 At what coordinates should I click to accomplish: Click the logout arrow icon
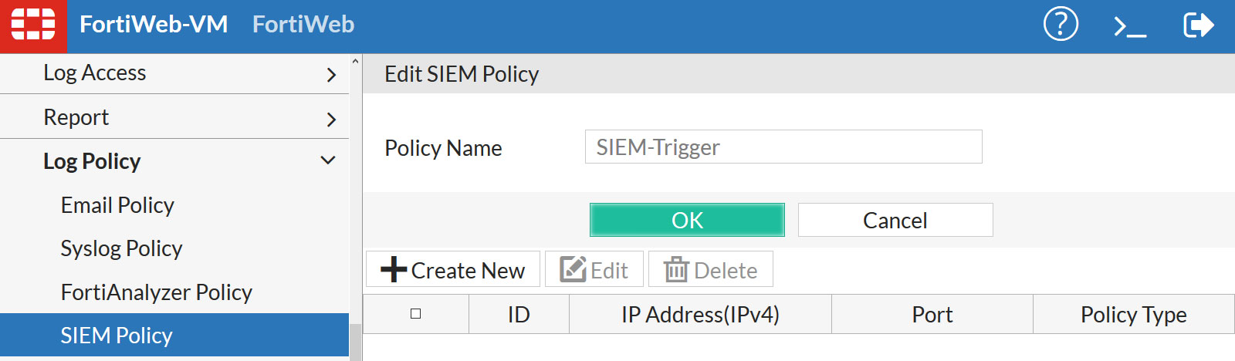(1198, 25)
